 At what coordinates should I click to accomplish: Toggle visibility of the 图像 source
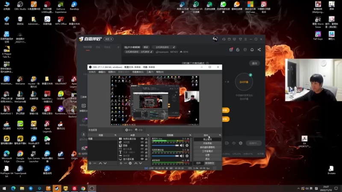142,145
